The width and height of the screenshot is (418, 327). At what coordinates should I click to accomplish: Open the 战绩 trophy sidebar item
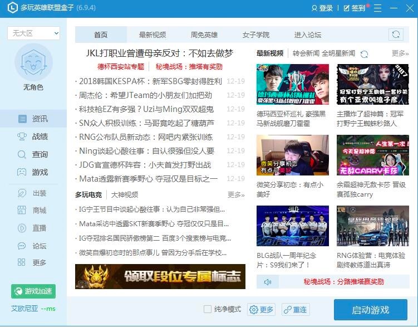click(33, 136)
